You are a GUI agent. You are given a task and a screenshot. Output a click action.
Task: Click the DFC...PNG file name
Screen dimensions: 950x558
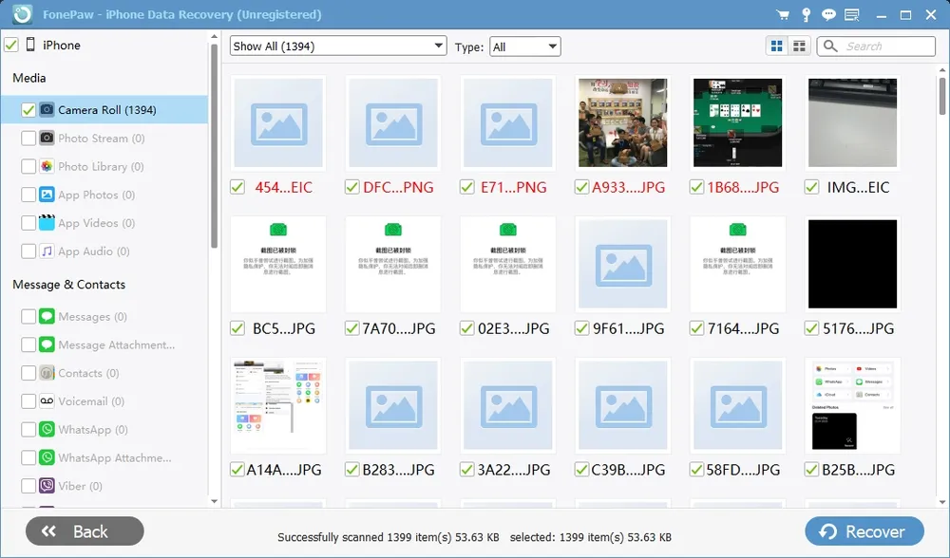coord(398,187)
